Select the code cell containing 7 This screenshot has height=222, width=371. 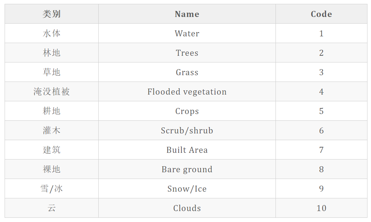point(321,150)
